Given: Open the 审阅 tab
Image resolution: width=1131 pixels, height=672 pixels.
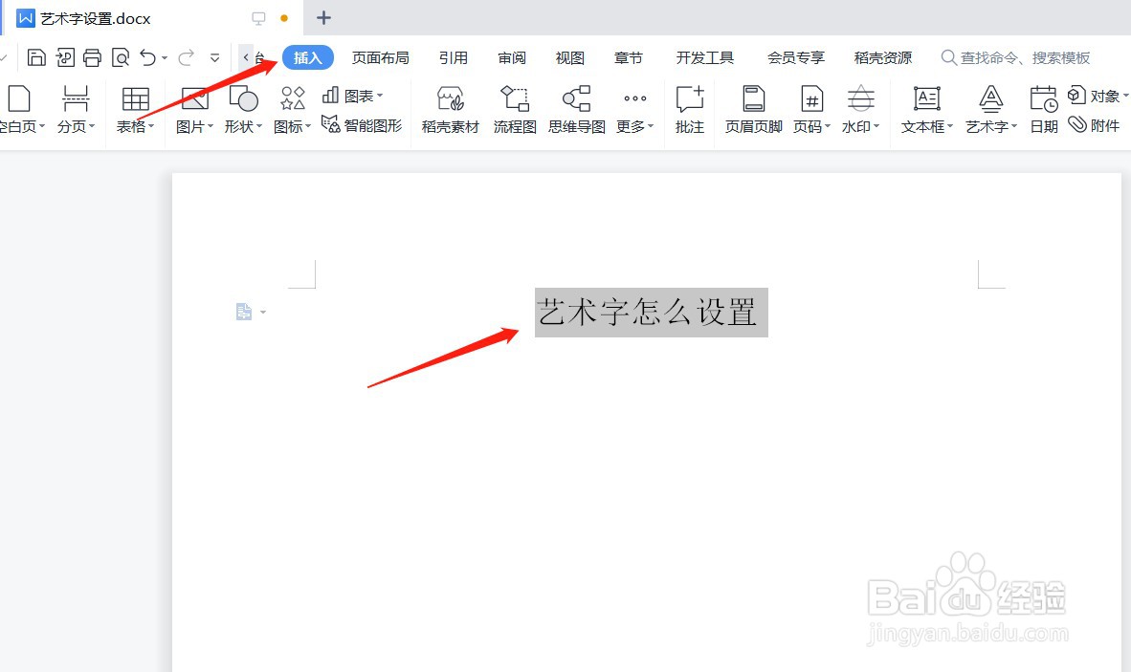Looking at the screenshot, I should click(511, 57).
